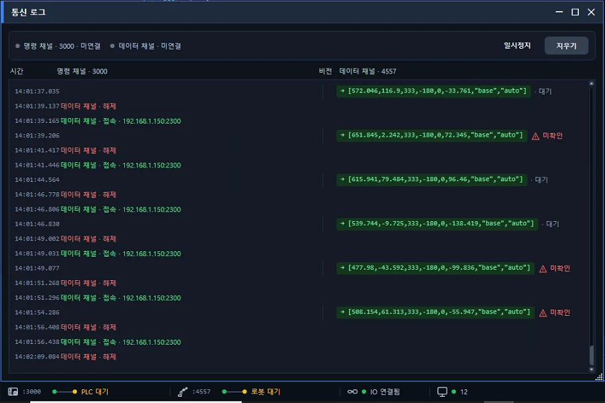Click arrow icon in the 539.744 message
605x403 pixels.
[342, 223]
